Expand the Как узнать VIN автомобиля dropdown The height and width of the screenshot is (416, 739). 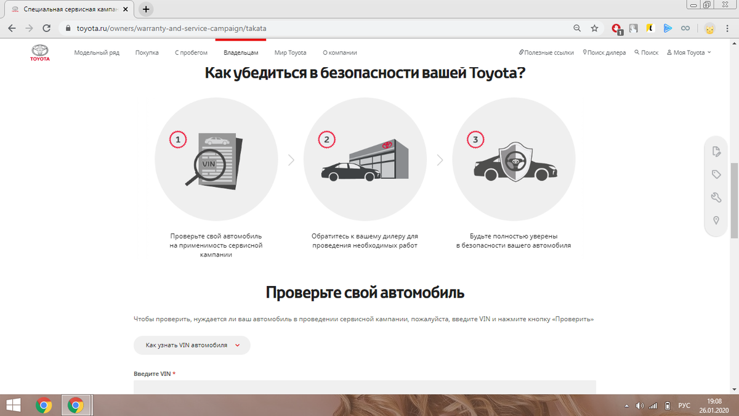192,345
